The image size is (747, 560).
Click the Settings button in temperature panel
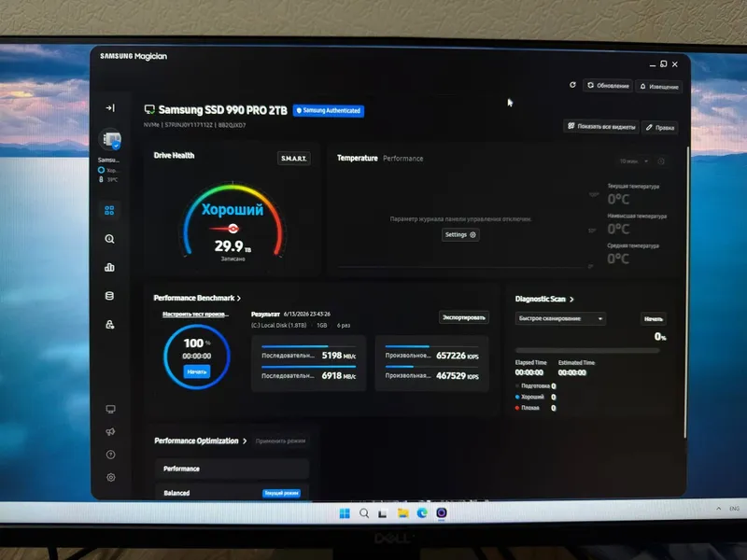(x=460, y=235)
